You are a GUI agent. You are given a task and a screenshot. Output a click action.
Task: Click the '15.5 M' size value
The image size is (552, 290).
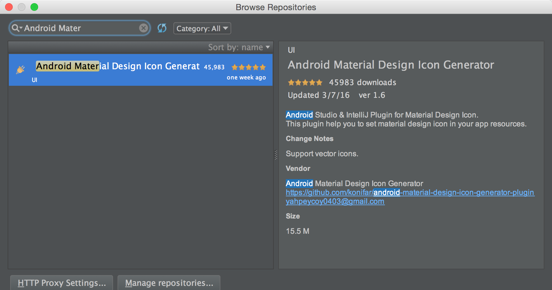coord(298,231)
